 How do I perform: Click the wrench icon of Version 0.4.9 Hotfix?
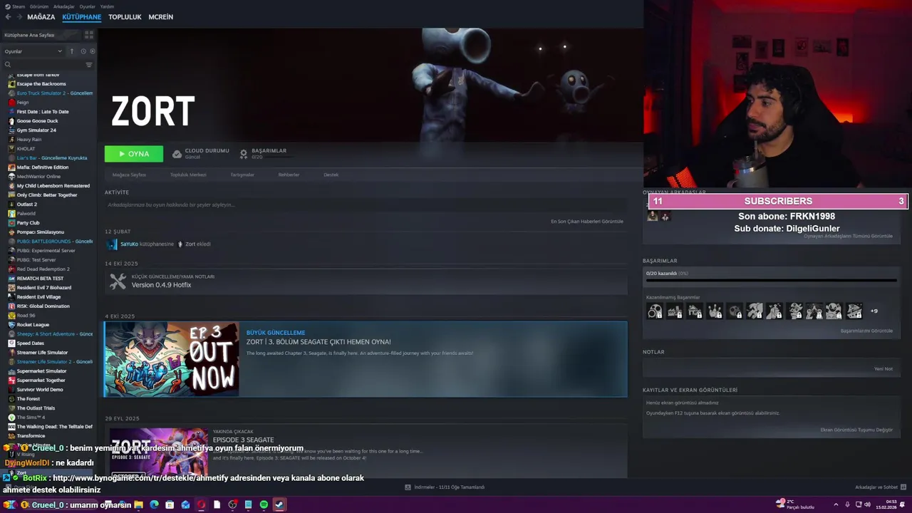coord(118,282)
